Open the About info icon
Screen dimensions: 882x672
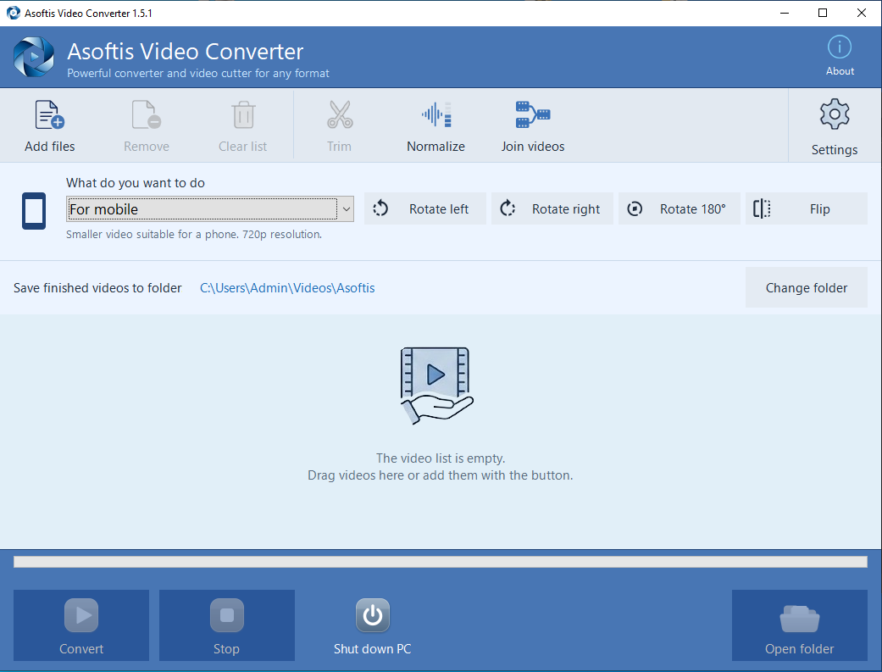point(840,47)
